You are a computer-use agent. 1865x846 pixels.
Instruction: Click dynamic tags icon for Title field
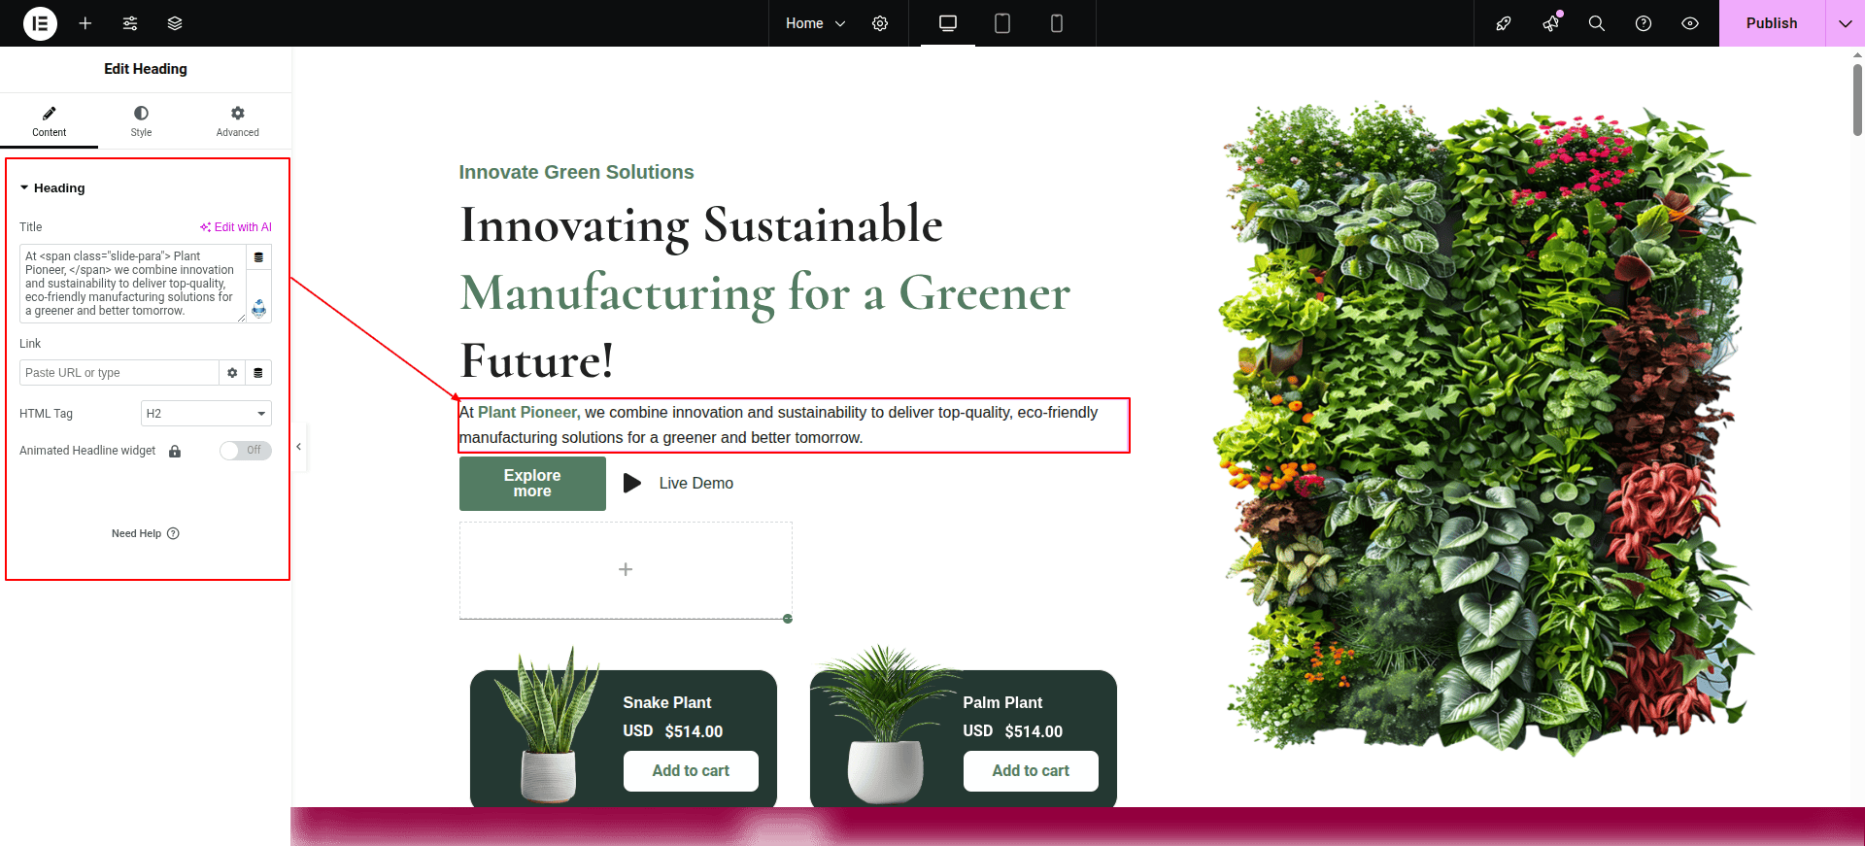(258, 257)
